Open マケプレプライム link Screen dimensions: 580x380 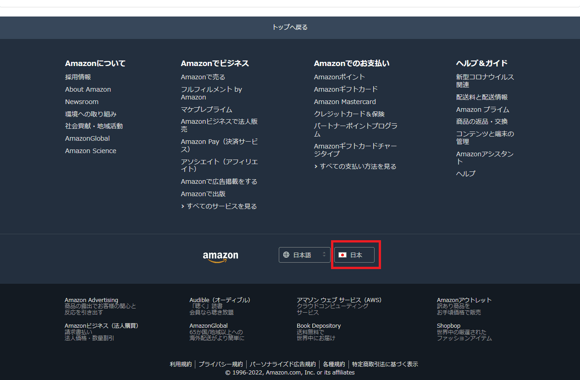(206, 110)
